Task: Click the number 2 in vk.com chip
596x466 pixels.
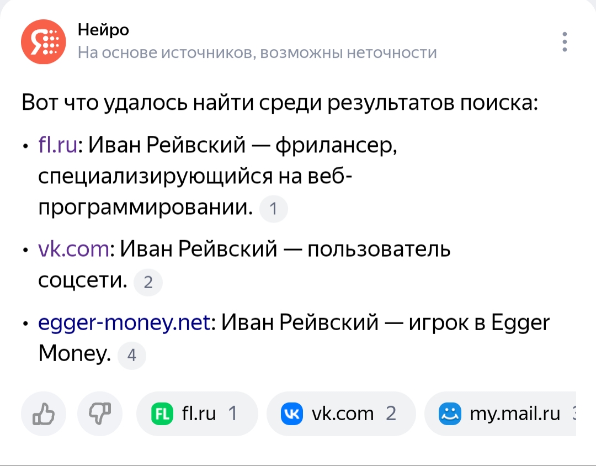Action: click(391, 414)
